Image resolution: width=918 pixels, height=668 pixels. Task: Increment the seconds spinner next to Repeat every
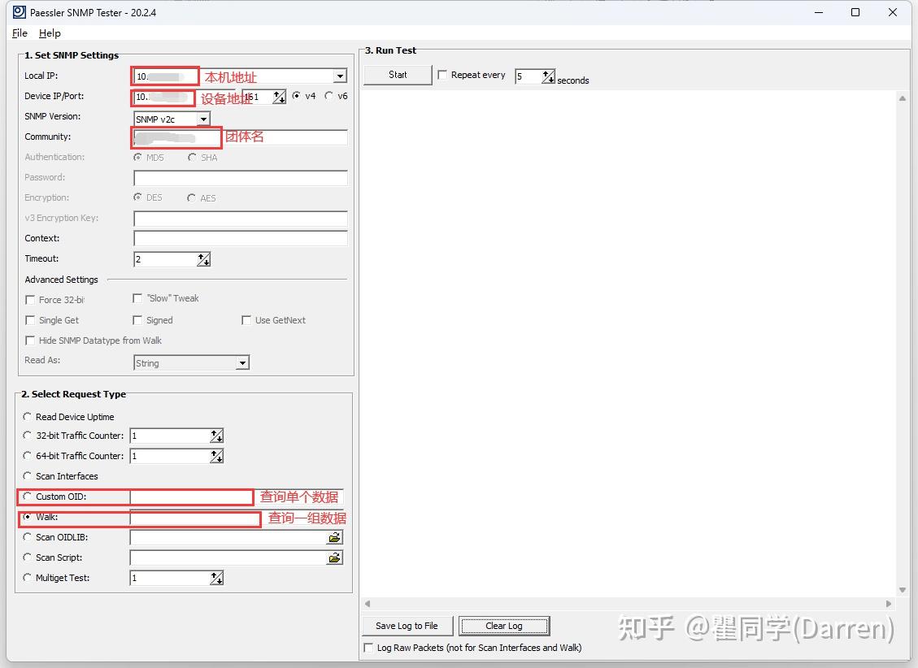click(547, 72)
